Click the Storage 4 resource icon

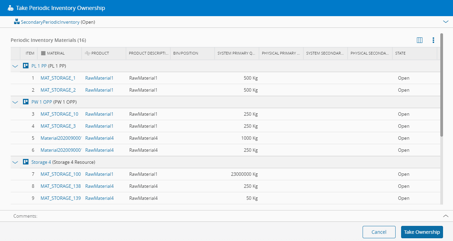click(x=25, y=162)
